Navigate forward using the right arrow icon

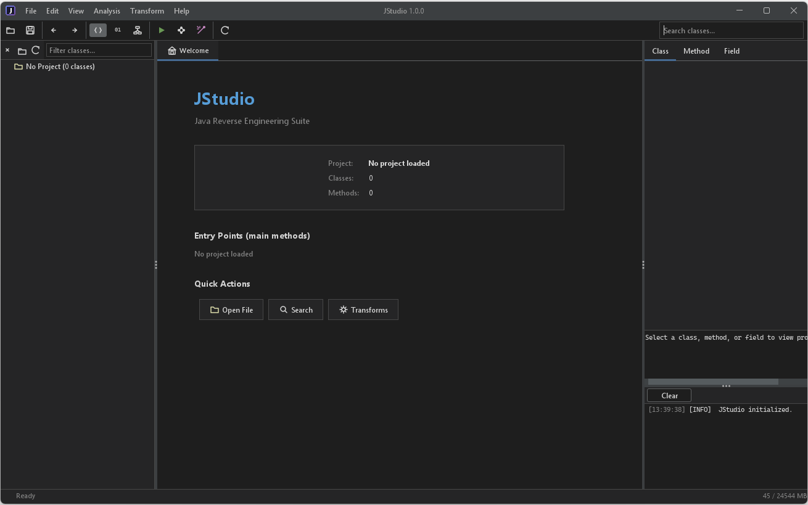pyautogui.click(x=73, y=30)
